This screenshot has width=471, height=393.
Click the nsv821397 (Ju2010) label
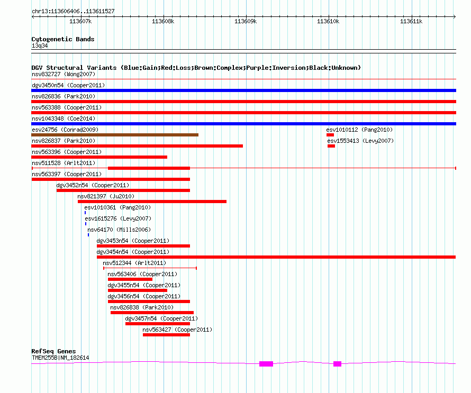pyautogui.click(x=106, y=196)
